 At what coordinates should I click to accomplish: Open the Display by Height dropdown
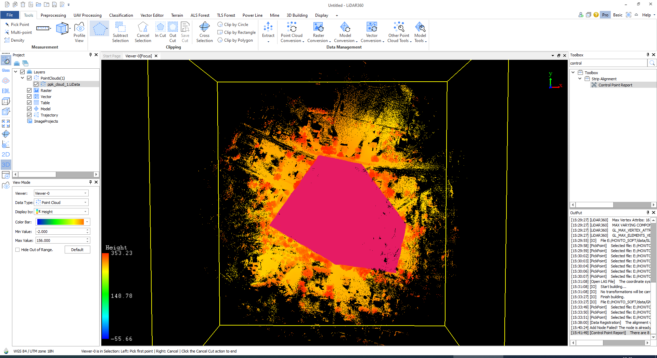[x=62, y=212]
